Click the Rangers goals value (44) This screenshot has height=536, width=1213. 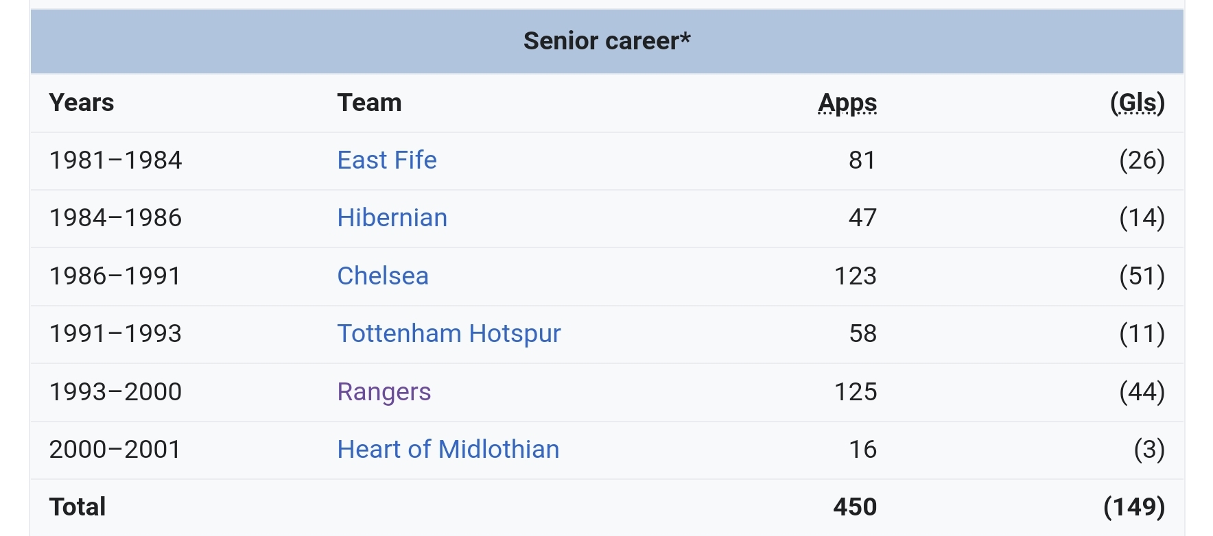click(x=1142, y=392)
